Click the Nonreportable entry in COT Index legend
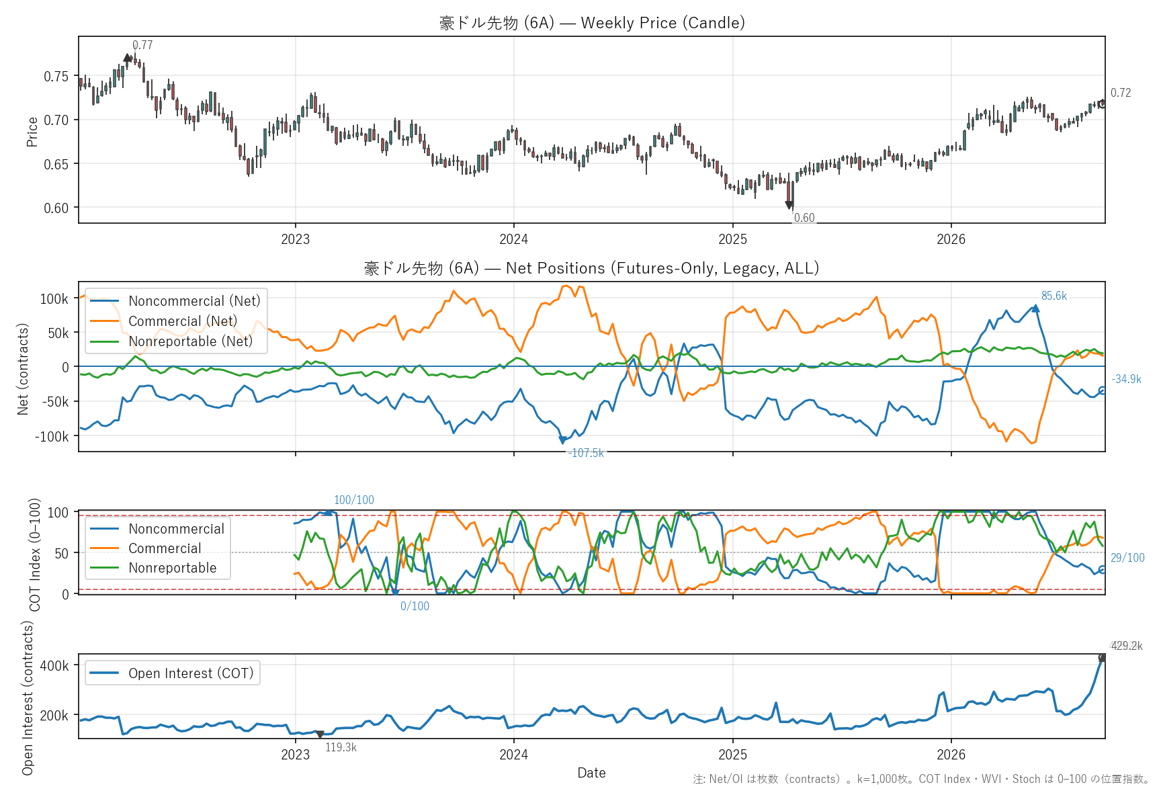The height and width of the screenshot is (793, 1161). (153, 568)
